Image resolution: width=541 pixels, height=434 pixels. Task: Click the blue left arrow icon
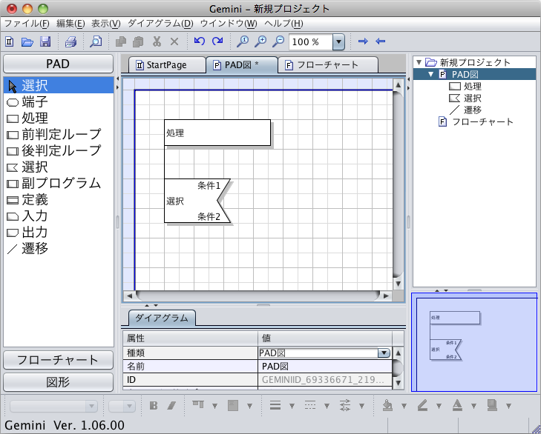coord(380,41)
